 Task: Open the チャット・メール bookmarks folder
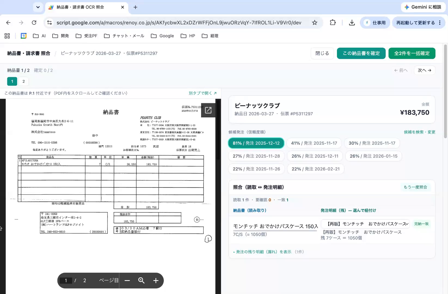coord(124,36)
